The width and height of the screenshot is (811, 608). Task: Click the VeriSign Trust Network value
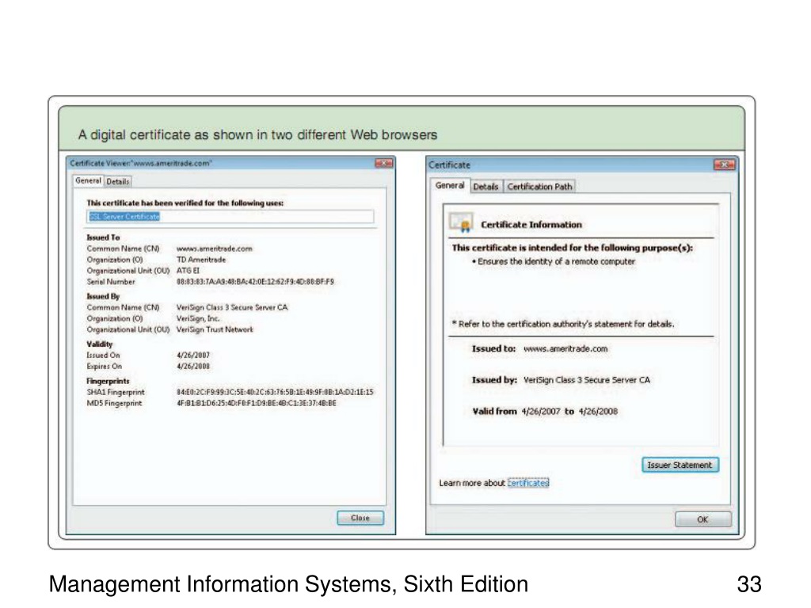coord(215,329)
